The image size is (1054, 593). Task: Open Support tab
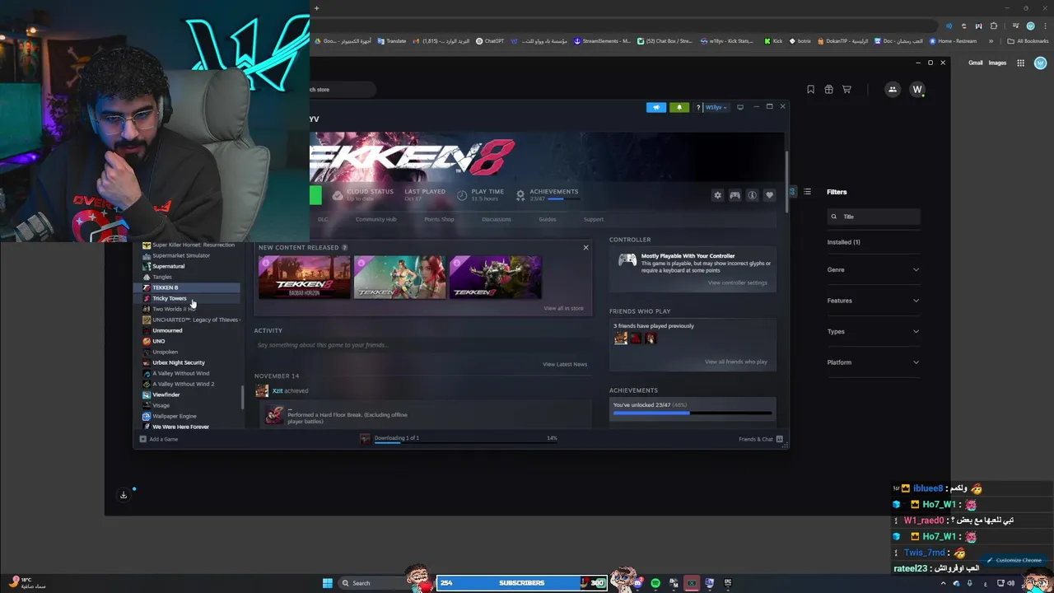pos(594,219)
